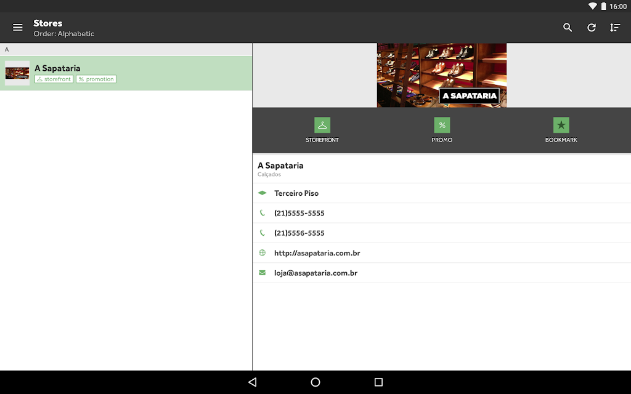The image size is (631, 394).
Task: Call phone number (21)5555-5555
Action: tap(441, 213)
